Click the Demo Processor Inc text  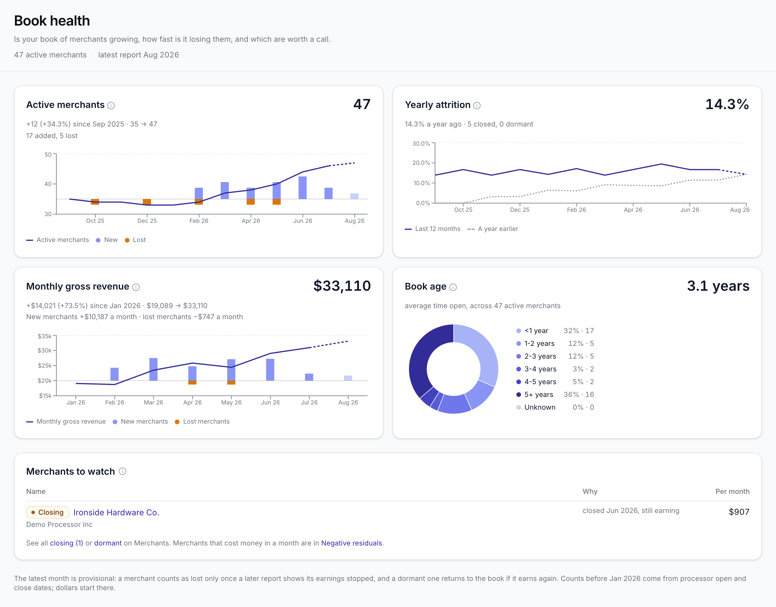tap(60, 525)
